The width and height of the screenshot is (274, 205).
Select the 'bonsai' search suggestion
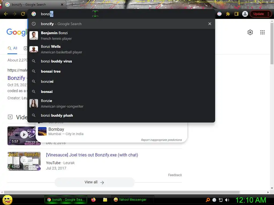click(121, 92)
